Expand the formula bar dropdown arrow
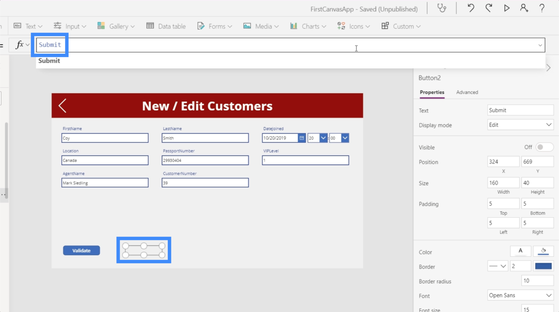The height and width of the screenshot is (312, 559). [540, 45]
